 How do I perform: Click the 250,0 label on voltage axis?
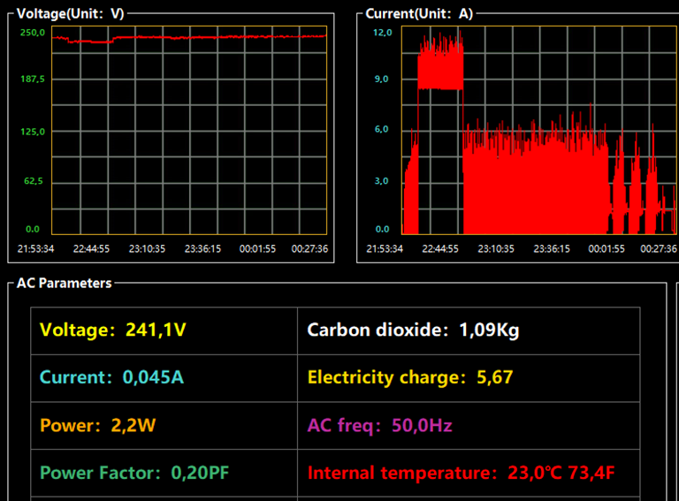click(x=31, y=33)
